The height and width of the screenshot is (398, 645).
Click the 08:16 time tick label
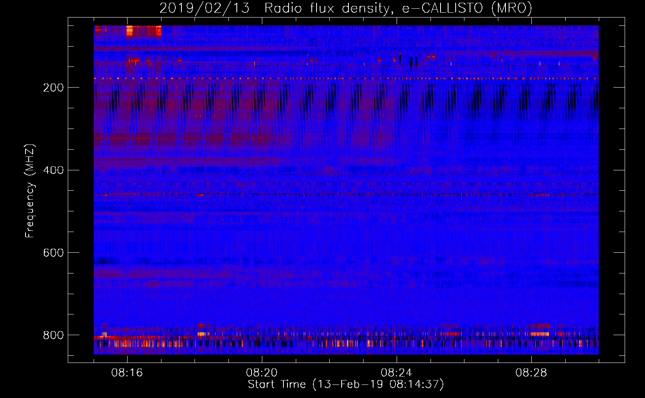point(127,373)
